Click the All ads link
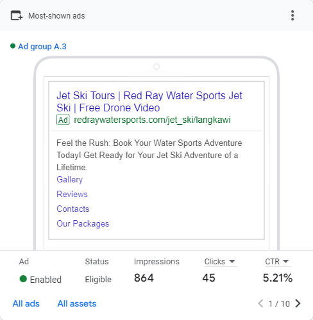 (x=26, y=303)
